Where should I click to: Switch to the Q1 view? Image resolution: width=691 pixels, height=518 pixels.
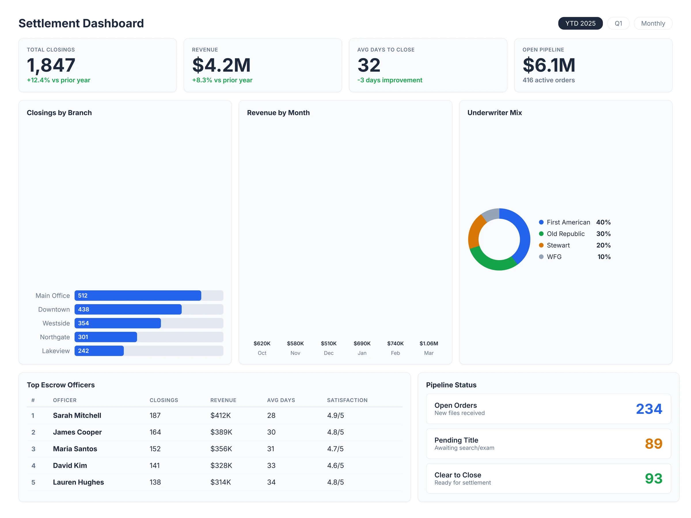click(618, 23)
